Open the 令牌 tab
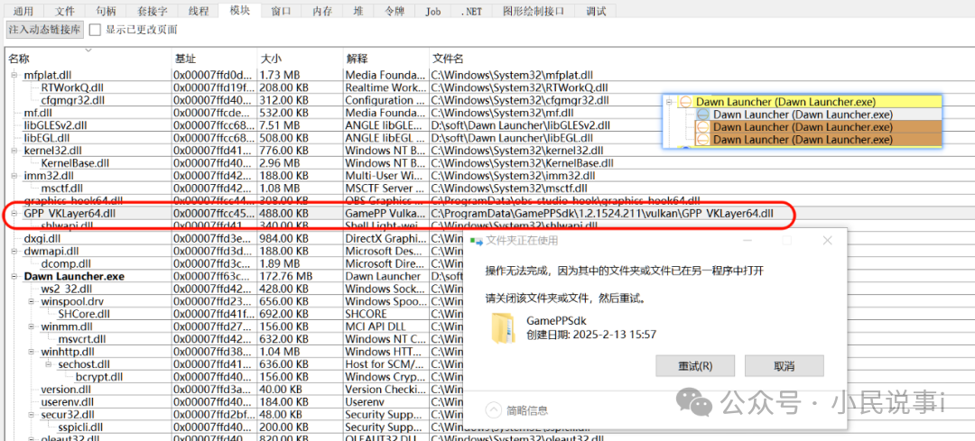This screenshot has height=441, width=975. (x=396, y=11)
